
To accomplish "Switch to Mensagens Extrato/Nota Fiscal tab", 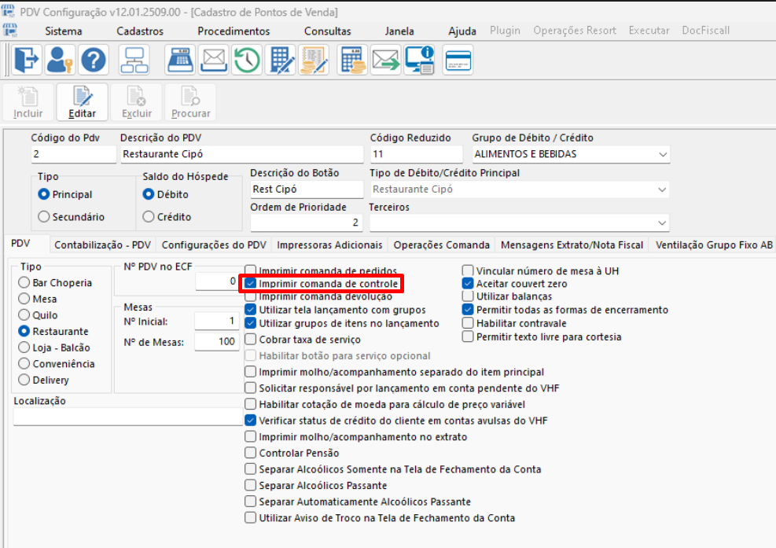I will pyautogui.click(x=572, y=245).
